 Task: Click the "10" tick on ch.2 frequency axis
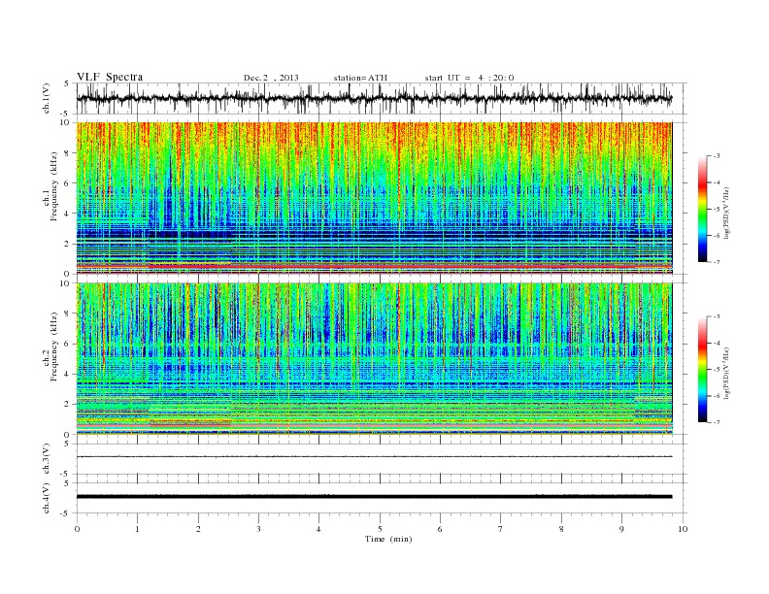[x=65, y=283]
